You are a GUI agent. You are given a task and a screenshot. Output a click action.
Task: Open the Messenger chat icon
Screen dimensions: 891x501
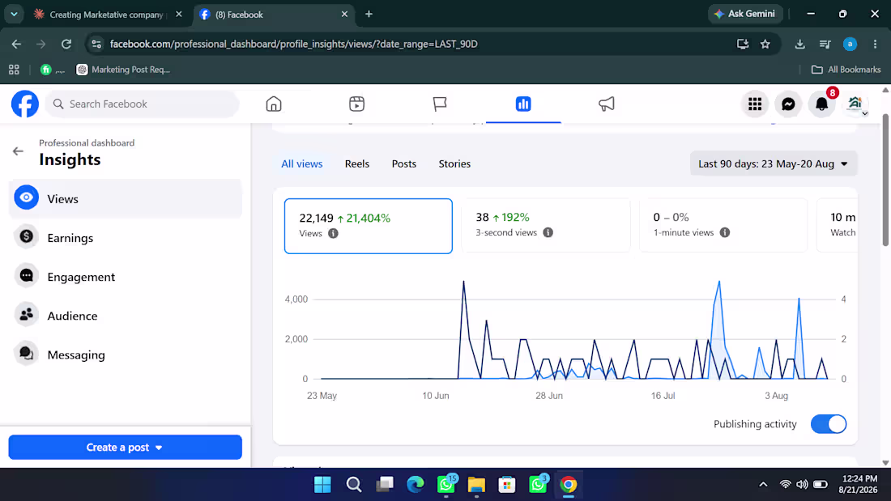pyautogui.click(x=788, y=104)
